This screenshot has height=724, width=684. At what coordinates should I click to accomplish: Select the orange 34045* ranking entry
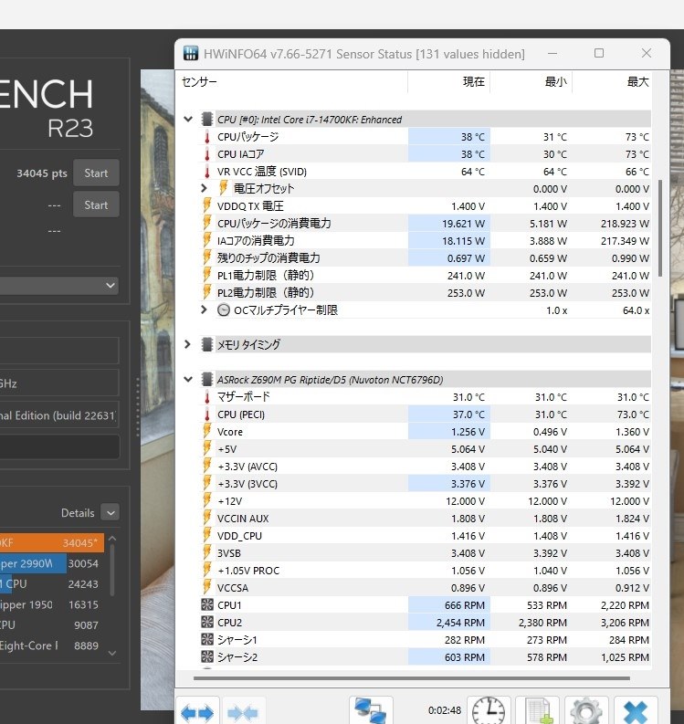pyautogui.click(x=52, y=543)
